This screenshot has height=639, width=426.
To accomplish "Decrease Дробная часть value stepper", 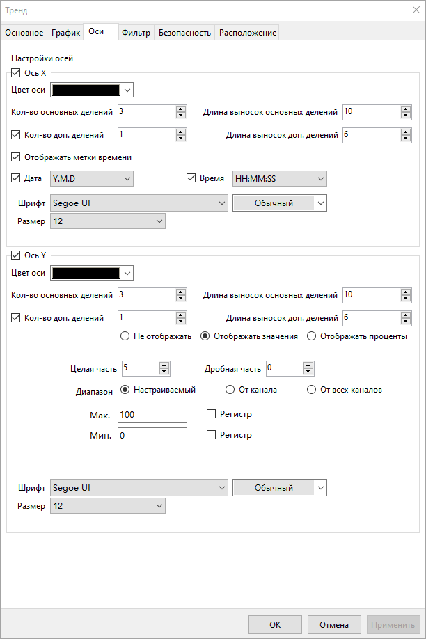I will pyautogui.click(x=308, y=372).
